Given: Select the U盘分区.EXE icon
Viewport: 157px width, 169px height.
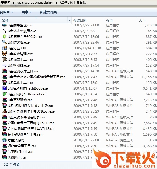Looking at the screenshot, I should (4, 48).
